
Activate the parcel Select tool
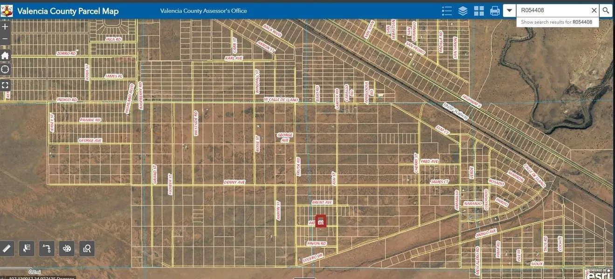tap(27, 249)
